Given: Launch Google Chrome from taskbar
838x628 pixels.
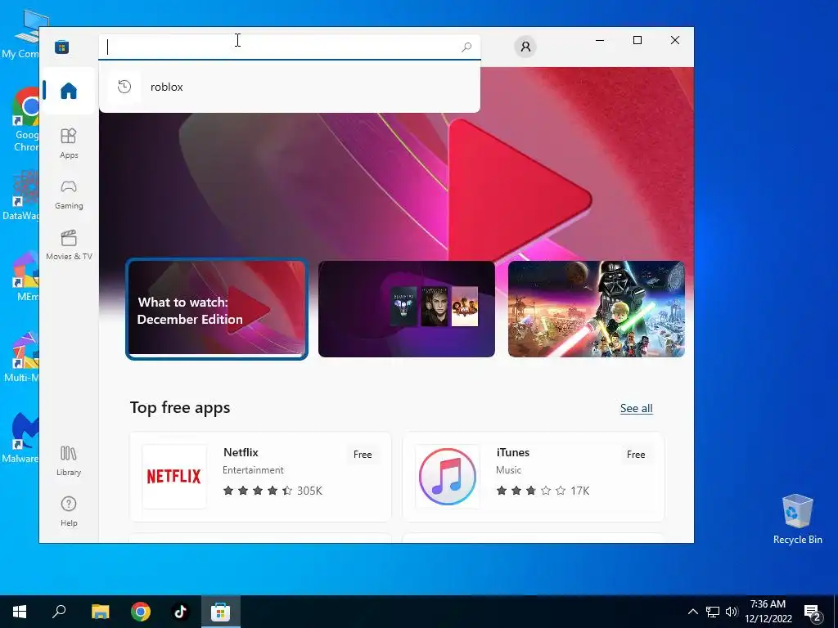Looking at the screenshot, I should pos(141,612).
